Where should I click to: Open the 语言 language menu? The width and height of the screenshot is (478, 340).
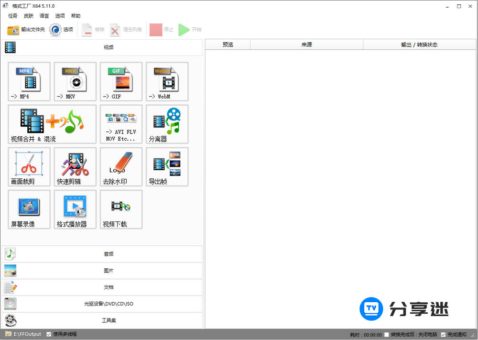coord(44,16)
